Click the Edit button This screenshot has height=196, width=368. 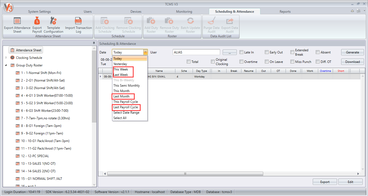pos(350,182)
